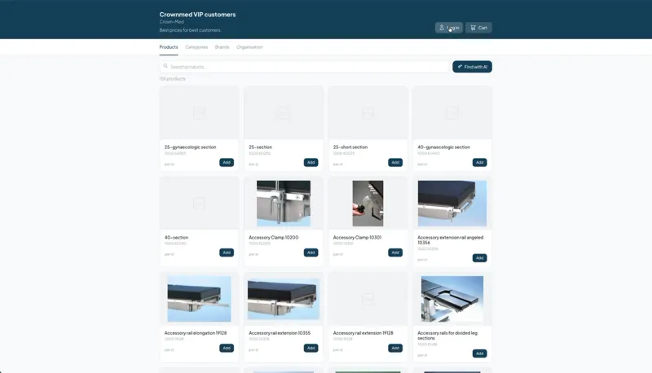Open the Organisation tab

[249, 47]
